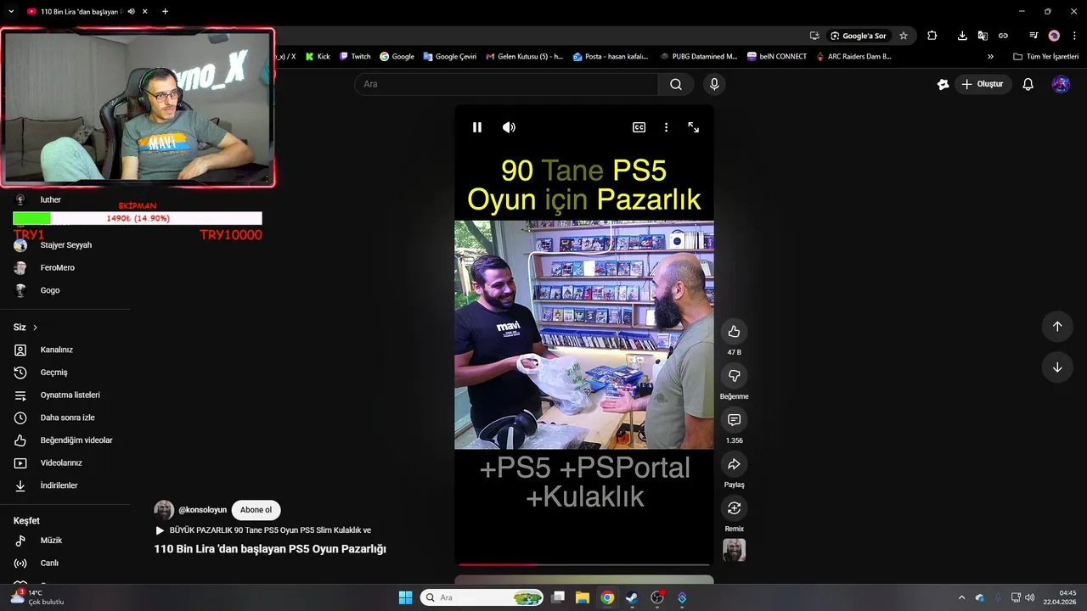The width and height of the screenshot is (1087, 611).
Task: Open the konsoloyun channel avatar
Action: (x=164, y=510)
